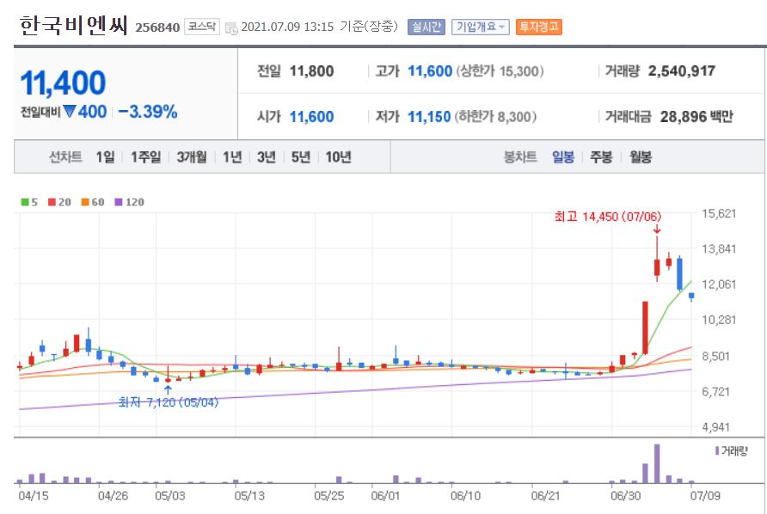The image size is (767, 514).
Task: Click the calendar clock icon beside the date
Action: click(x=231, y=28)
